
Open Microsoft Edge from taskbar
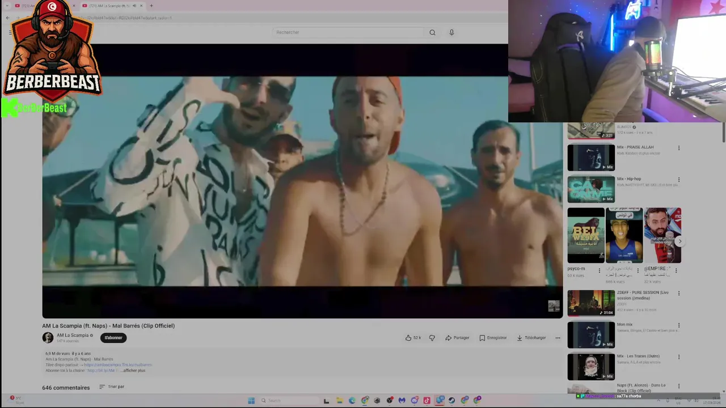[352, 401]
